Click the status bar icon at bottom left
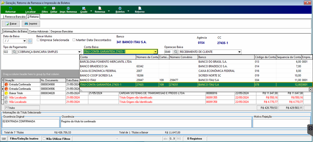This screenshot has width=313, height=142. [4, 139]
